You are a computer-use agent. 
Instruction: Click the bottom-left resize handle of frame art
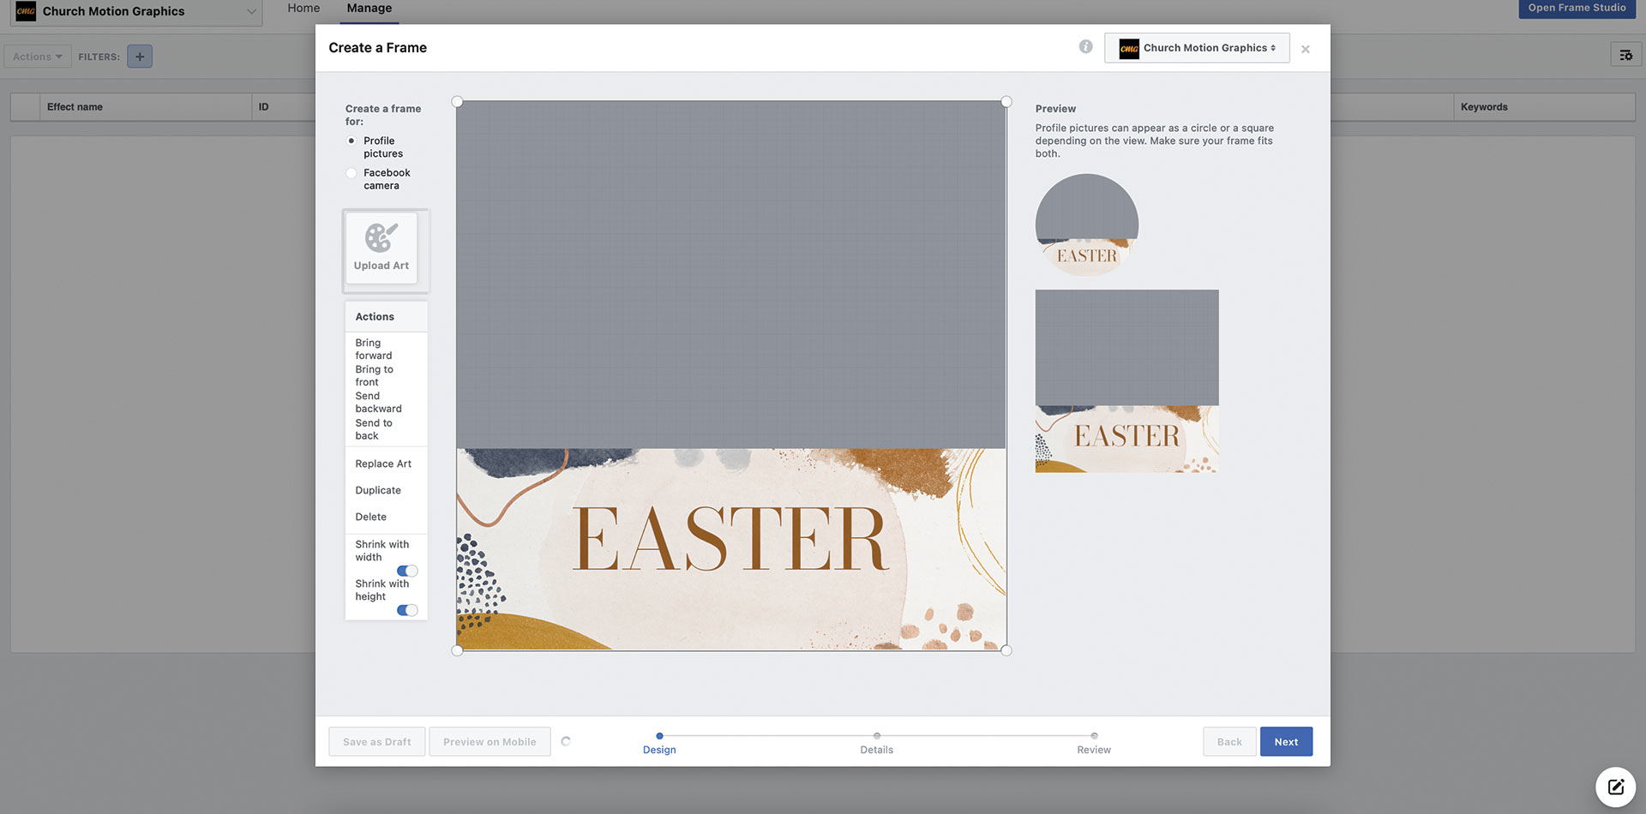tap(457, 650)
